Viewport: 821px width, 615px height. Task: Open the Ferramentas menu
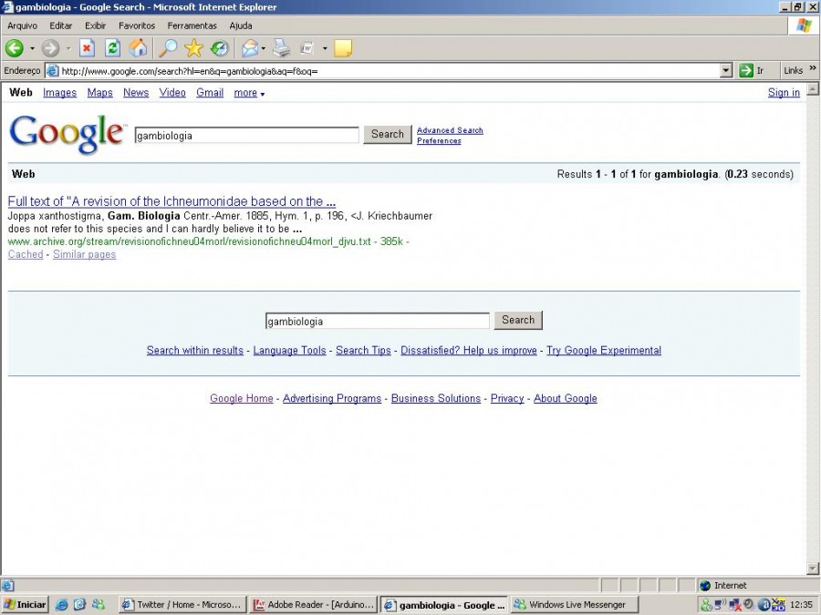coord(192,26)
